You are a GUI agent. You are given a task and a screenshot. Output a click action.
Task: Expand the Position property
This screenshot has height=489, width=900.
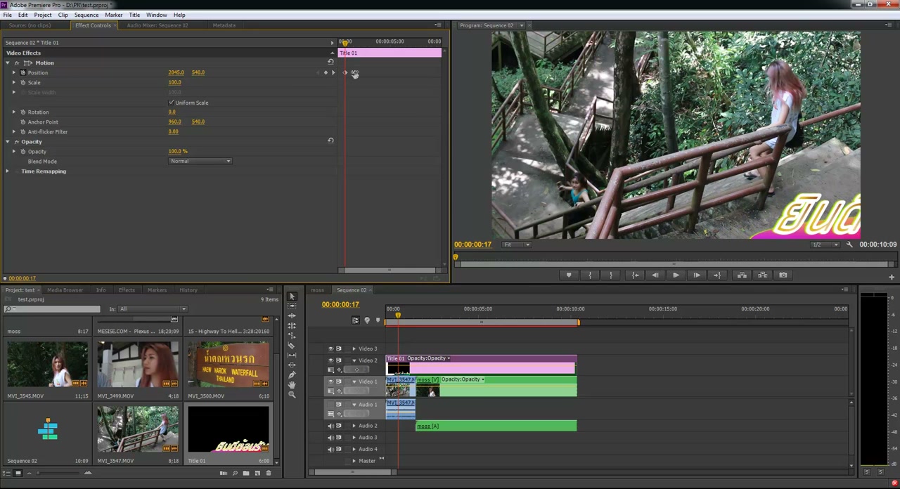tap(13, 73)
